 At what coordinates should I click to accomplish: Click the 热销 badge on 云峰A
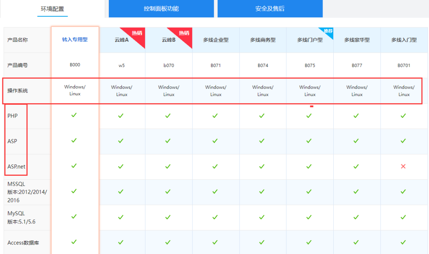tap(137, 33)
